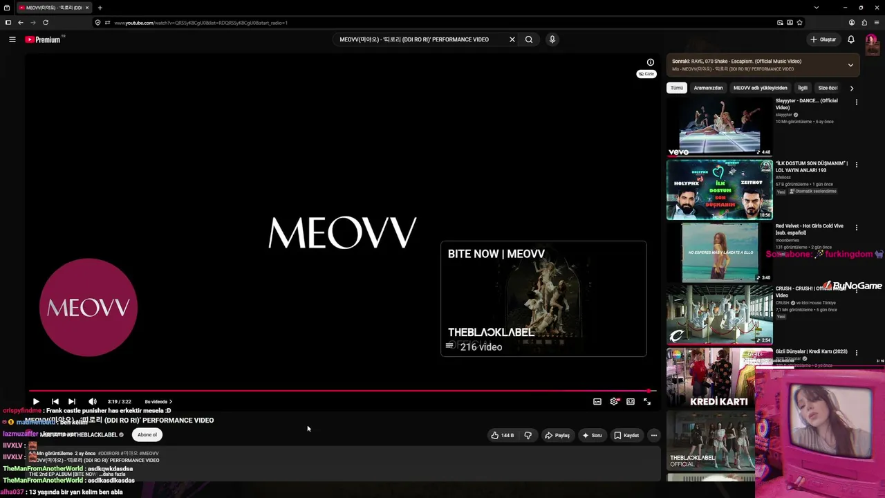Open the browser extensions puzzle icon

click(x=864, y=22)
